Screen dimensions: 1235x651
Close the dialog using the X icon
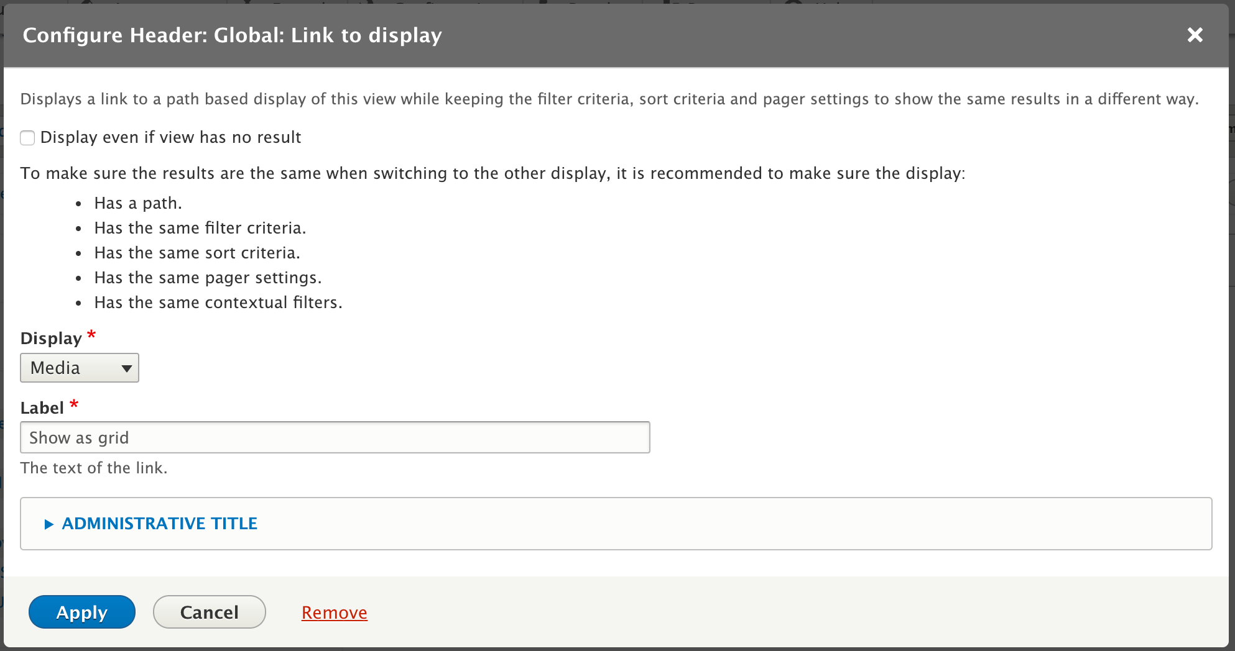pyautogui.click(x=1195, y=35)
